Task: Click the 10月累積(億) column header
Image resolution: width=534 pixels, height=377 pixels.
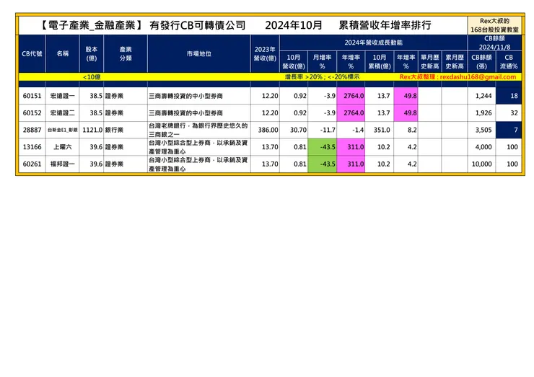Action: point(380,61)
